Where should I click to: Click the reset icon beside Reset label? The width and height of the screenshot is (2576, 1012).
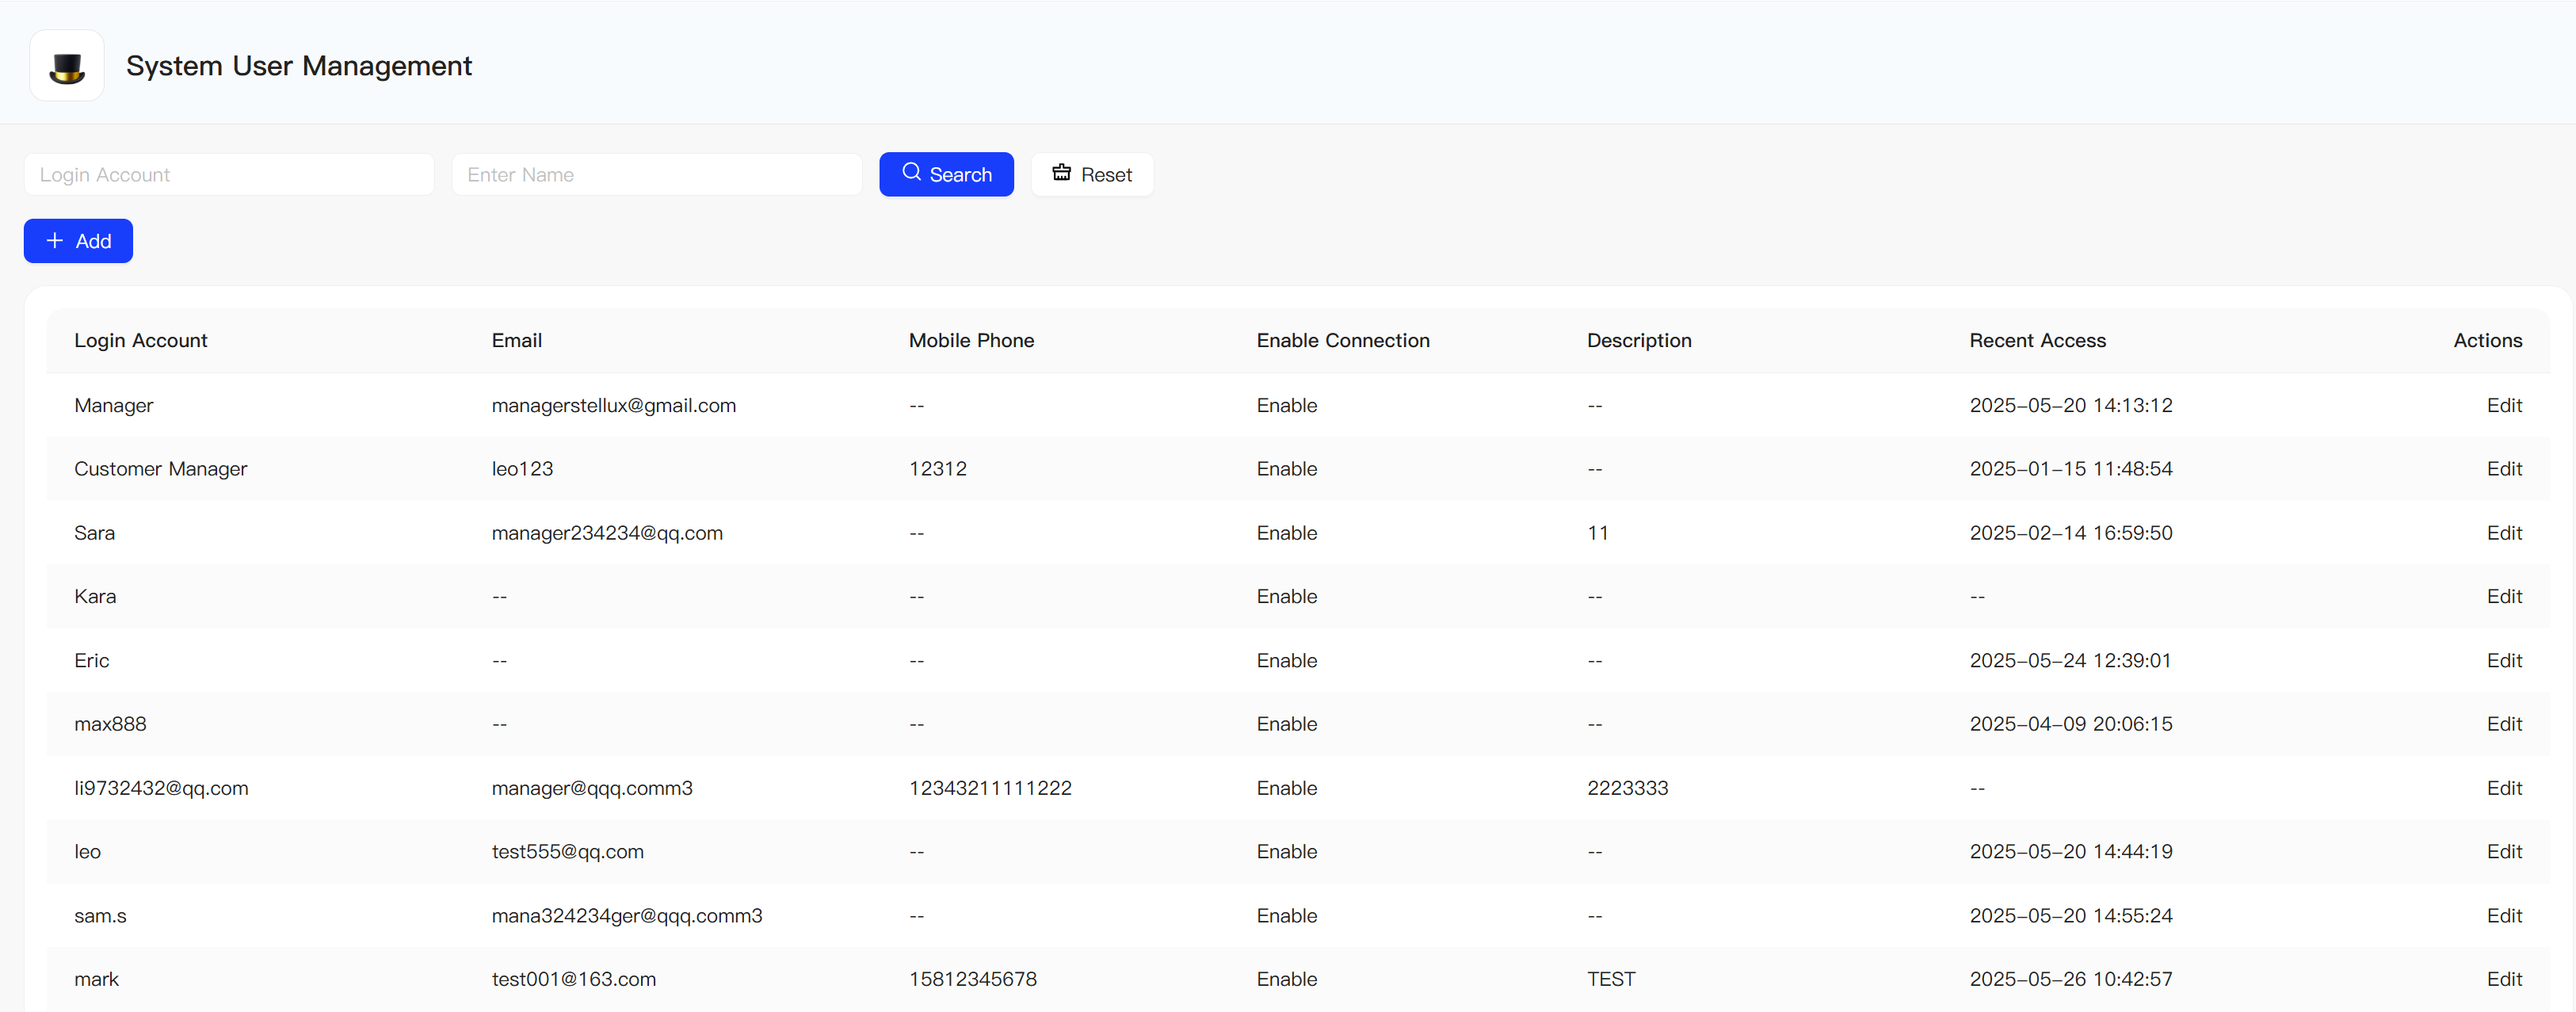click(1061, 173)
